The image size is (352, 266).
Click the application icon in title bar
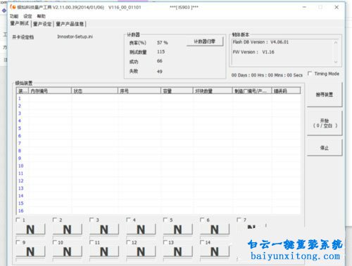(x=13, y=7)
